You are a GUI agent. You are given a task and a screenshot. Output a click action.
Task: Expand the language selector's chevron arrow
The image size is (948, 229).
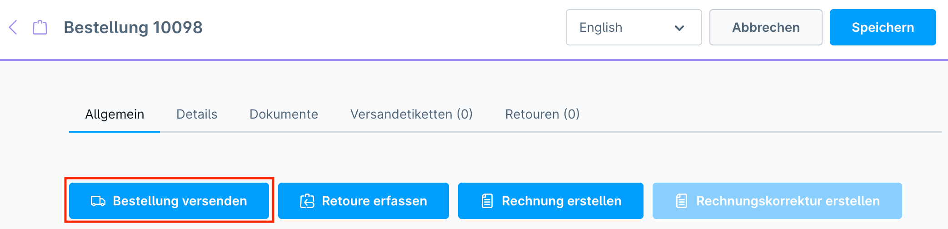coord(679,28)
